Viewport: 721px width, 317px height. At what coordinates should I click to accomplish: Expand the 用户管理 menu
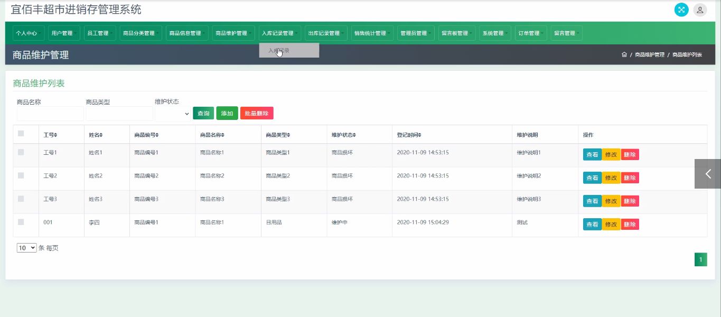click(64, 33)
